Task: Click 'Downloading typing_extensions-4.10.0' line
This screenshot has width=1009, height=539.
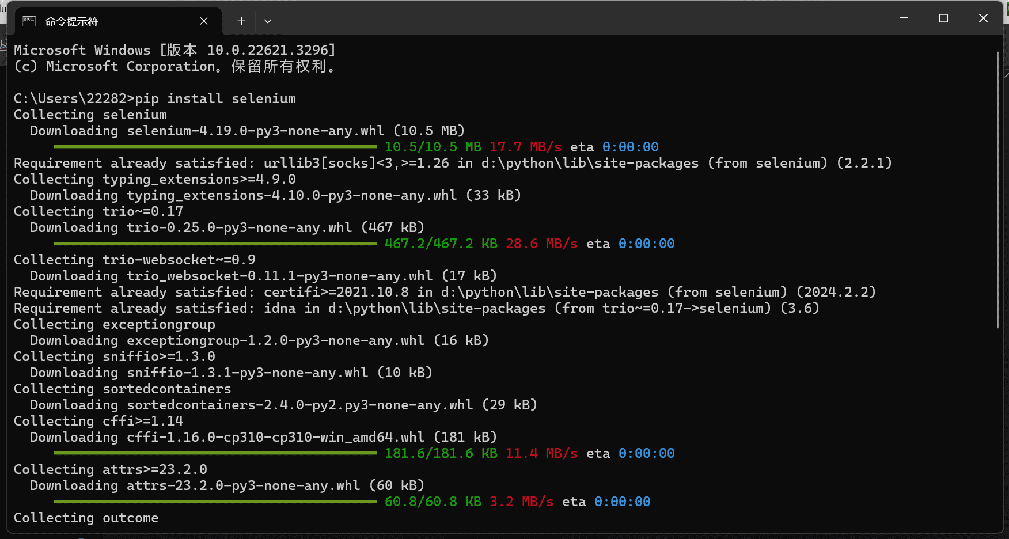Action: pos(276,195)
